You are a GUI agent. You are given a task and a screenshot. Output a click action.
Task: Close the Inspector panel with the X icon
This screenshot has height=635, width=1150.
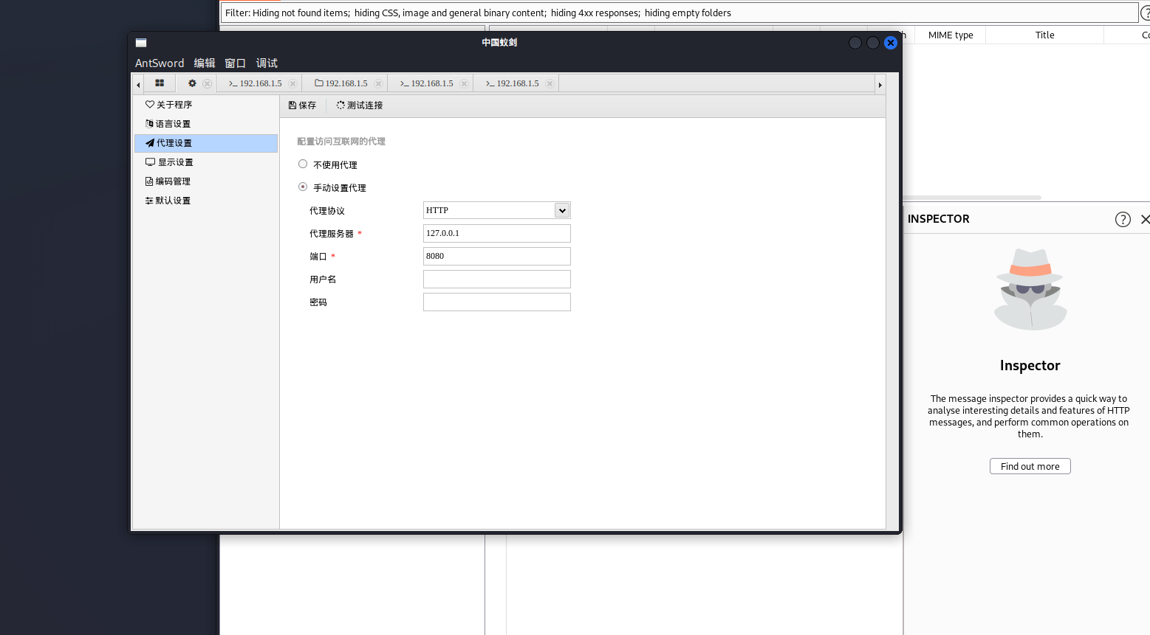(1145, 219)
